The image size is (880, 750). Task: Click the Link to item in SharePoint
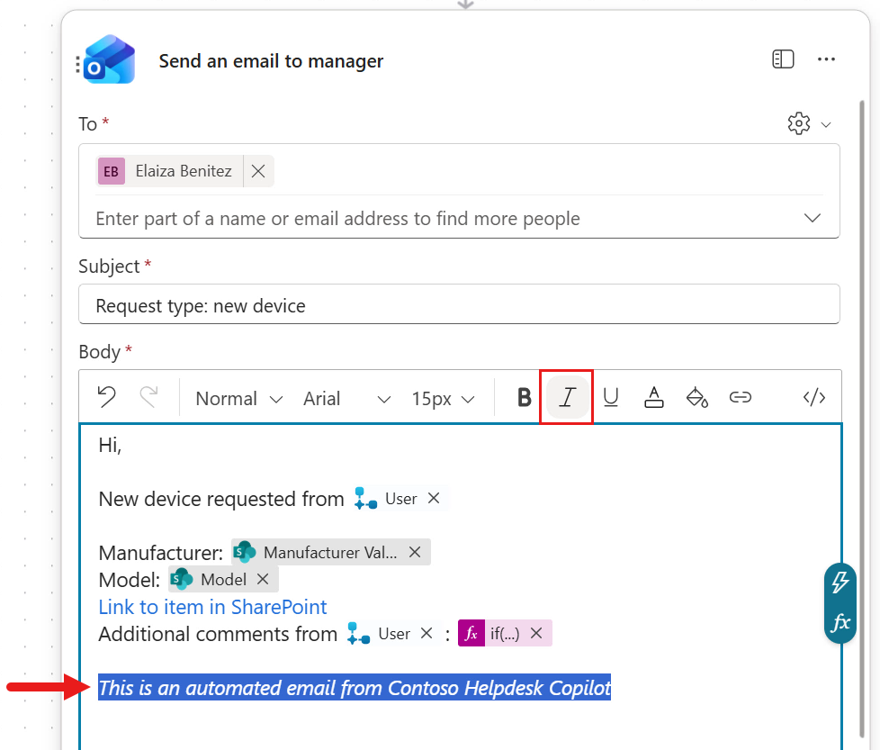(212, 607)
